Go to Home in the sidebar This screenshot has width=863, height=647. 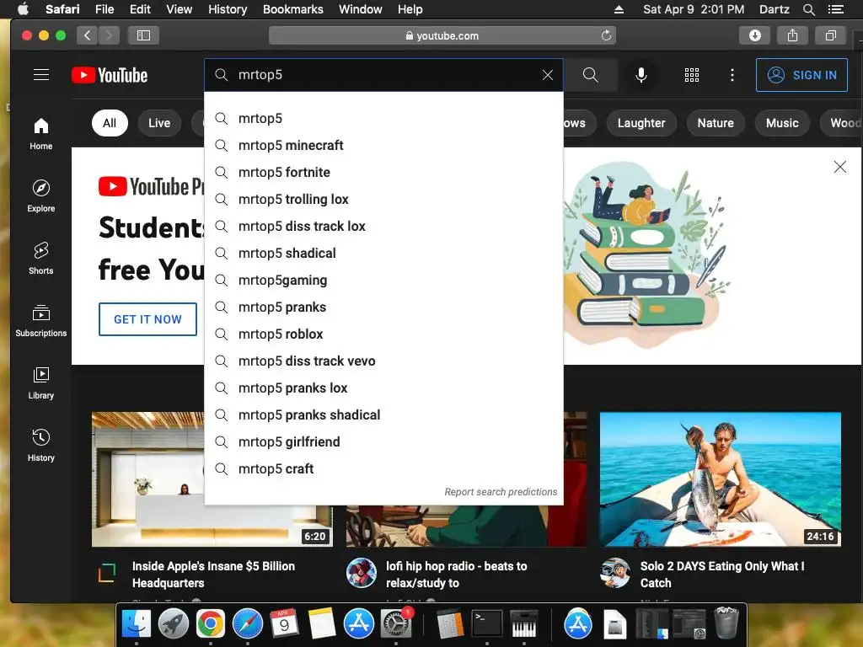(x=41, y=134)
